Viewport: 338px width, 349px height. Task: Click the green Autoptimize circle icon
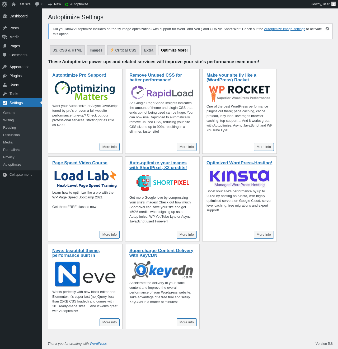67,4
